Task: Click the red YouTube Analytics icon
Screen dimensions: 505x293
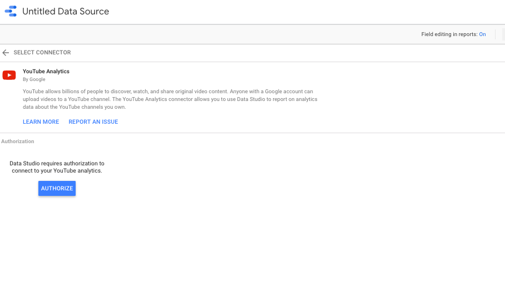Action: click(x=9, y=75)
